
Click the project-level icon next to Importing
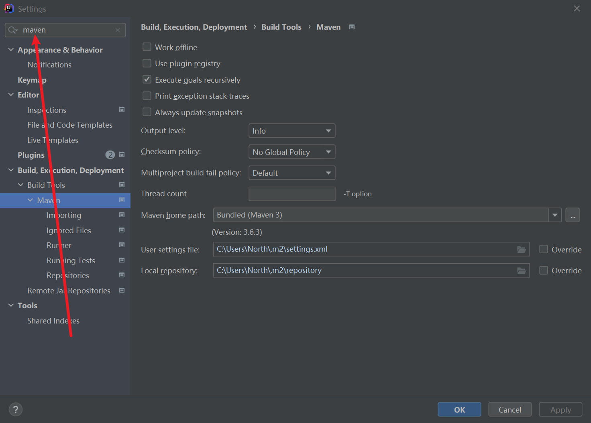tap(122, 215)
